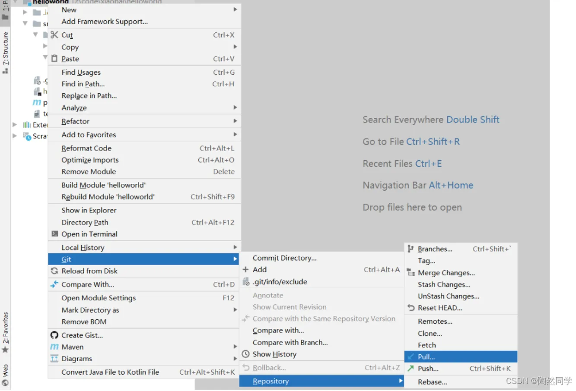Image resolution: width=576 pixels, height=391 pixels.
Task: Open the highlighted Repository submenu entry
Action: (322, 382)
